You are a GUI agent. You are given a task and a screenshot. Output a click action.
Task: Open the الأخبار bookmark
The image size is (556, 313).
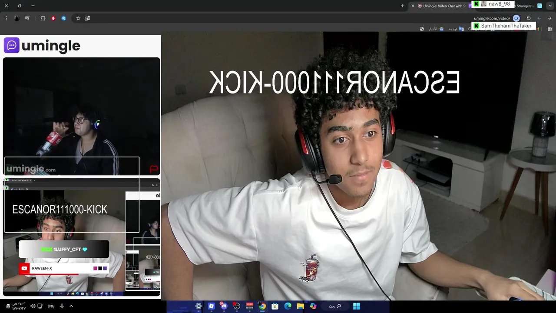point(435,29)
